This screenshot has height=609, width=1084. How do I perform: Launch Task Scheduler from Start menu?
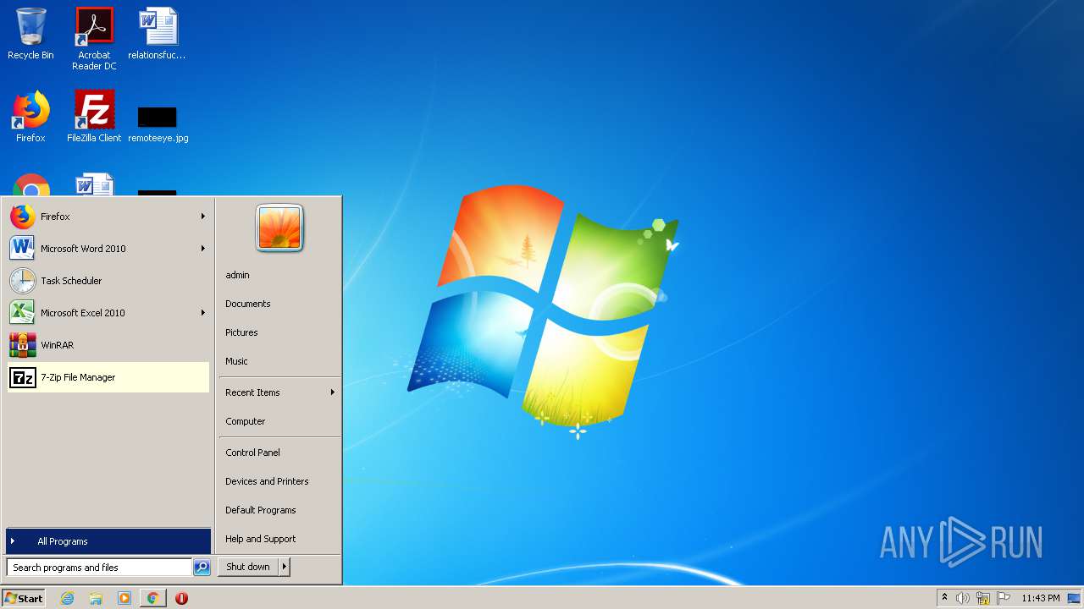click(108, 281)
